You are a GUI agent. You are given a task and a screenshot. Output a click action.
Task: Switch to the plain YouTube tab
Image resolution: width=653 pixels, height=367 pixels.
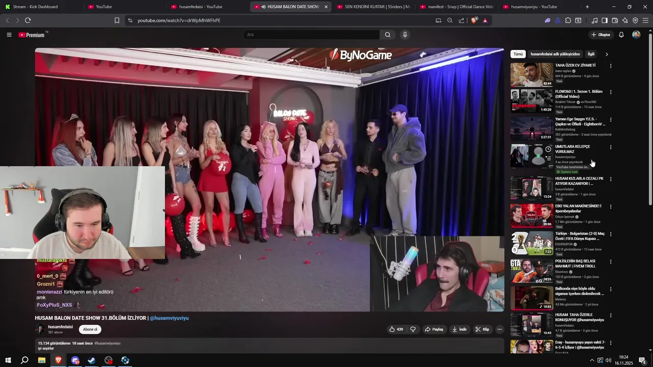125,7
